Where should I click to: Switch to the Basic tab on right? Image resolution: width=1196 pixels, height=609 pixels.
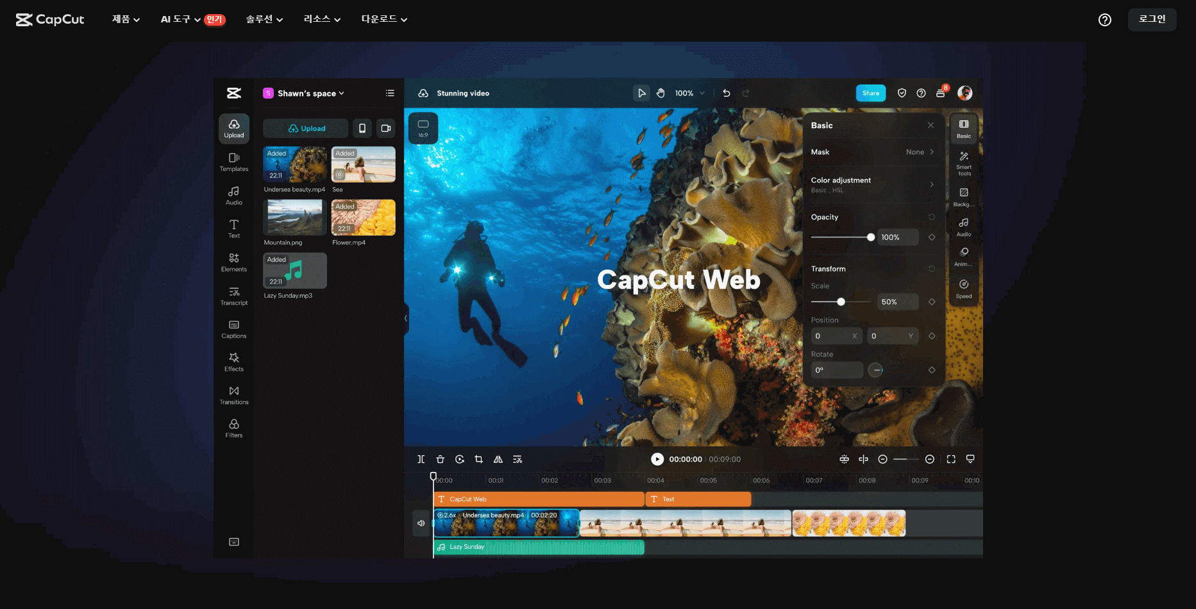964,128
